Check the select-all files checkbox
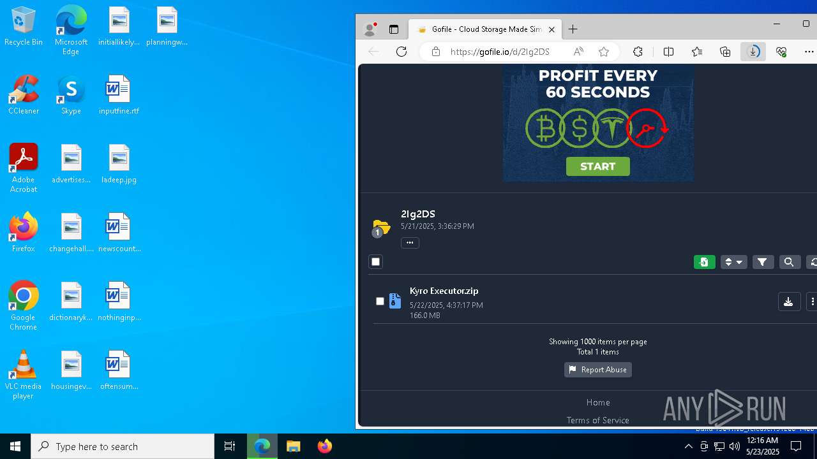Image resolution: width=817 pixels, height=459 pixels. coord(375,261)
